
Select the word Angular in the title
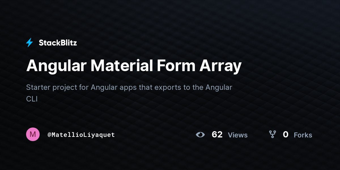click(x=56, y=66)
